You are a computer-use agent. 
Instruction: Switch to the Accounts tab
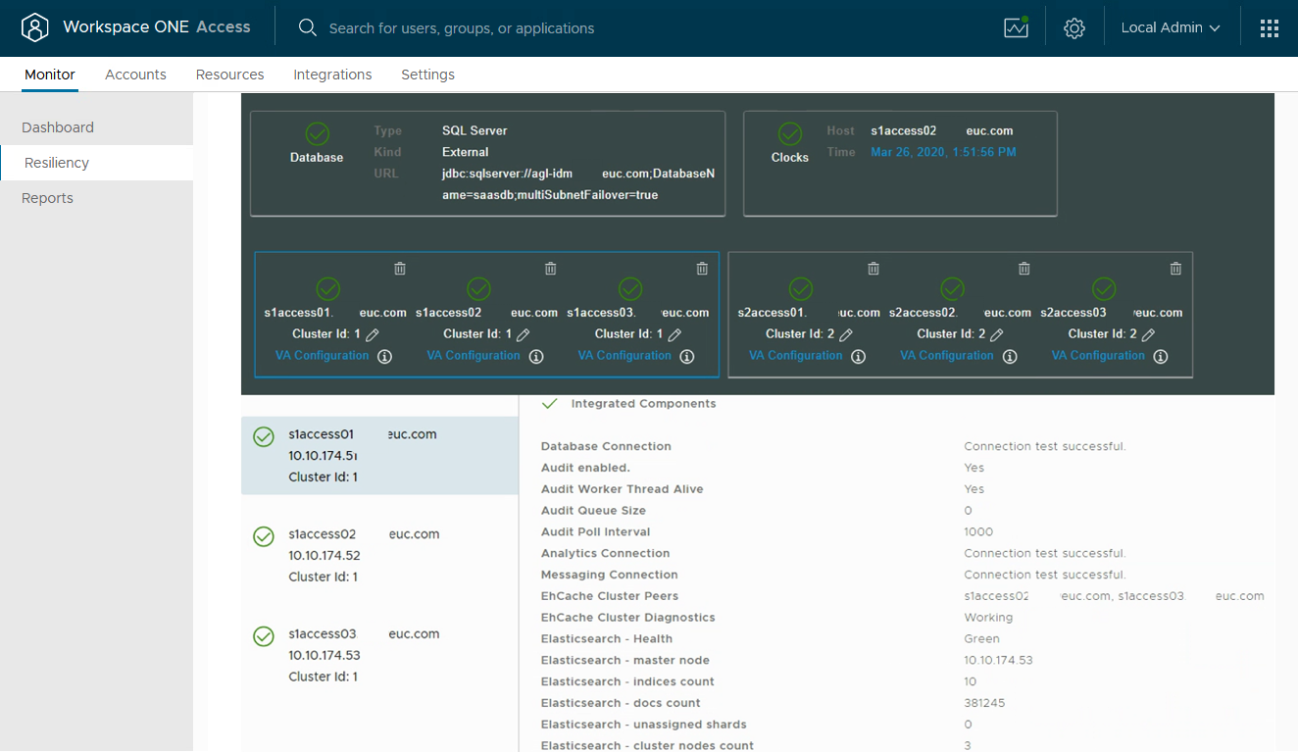(135, 75)
